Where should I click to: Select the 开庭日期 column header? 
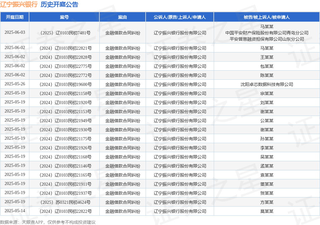coord(15,17)
